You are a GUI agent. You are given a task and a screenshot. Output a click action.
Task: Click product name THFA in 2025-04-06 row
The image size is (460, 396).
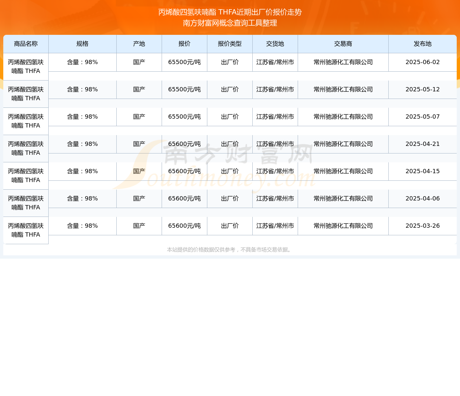coord(26,203)
